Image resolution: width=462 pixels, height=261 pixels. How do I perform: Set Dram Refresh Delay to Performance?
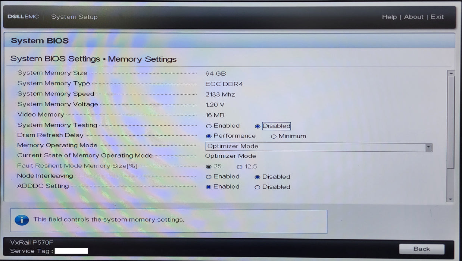[x=209, y=136]
